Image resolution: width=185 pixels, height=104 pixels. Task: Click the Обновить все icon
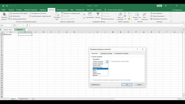(57, 14)
